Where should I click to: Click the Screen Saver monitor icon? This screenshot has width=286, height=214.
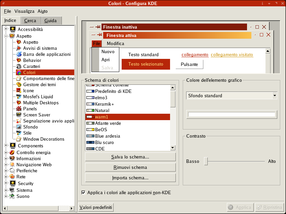click(19, 115)
